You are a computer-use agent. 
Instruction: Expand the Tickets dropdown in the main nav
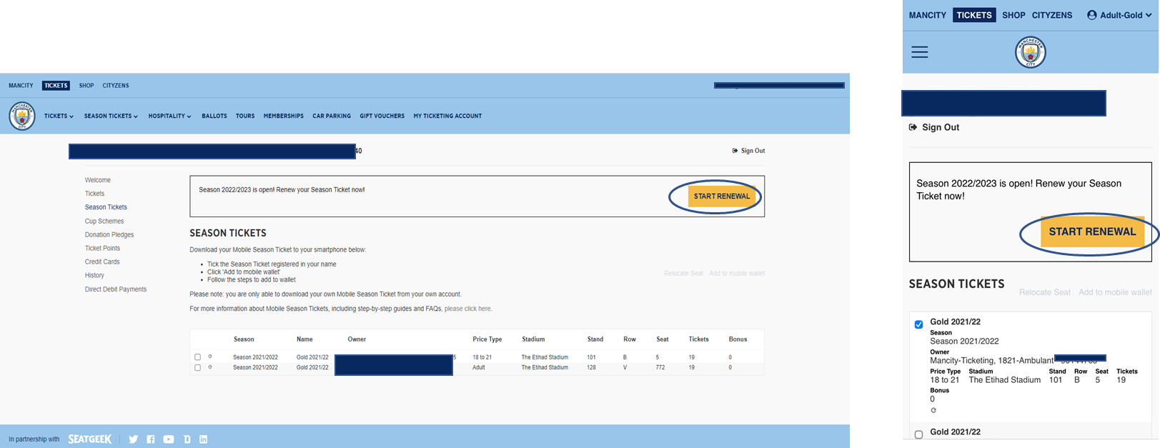pyautogui.click(x=59, y=116)
